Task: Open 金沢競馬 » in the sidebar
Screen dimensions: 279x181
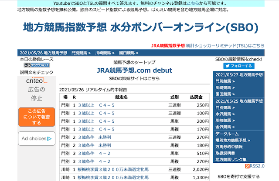Action: point(225,127)
